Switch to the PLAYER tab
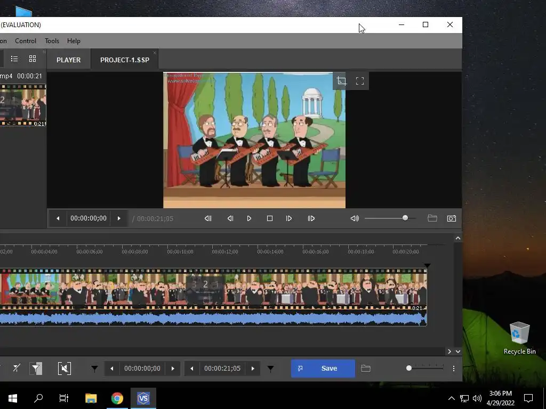The image size is (546, 409). [x=69, y=60]
